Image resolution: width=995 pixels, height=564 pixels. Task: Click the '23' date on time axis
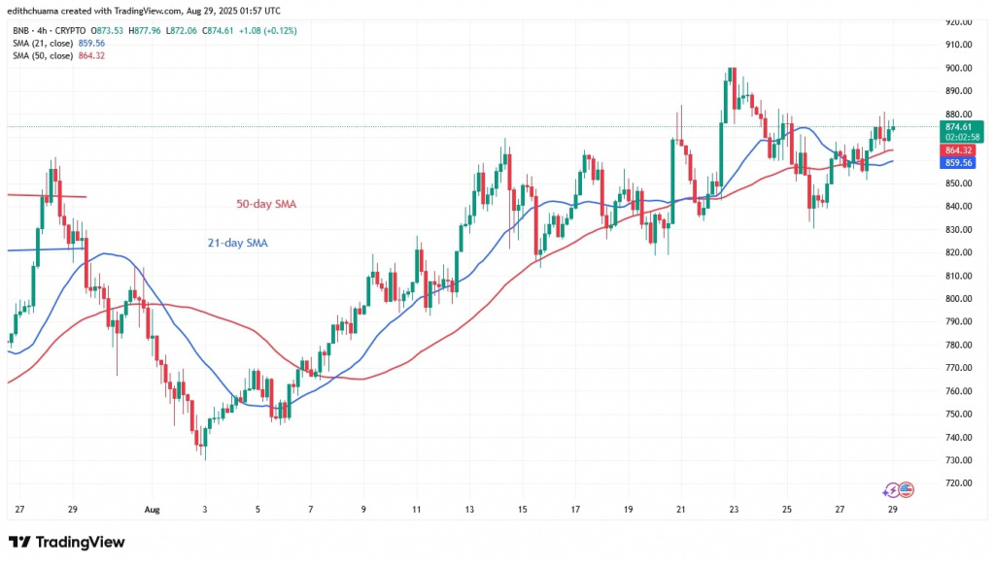(x=734, y=509)
